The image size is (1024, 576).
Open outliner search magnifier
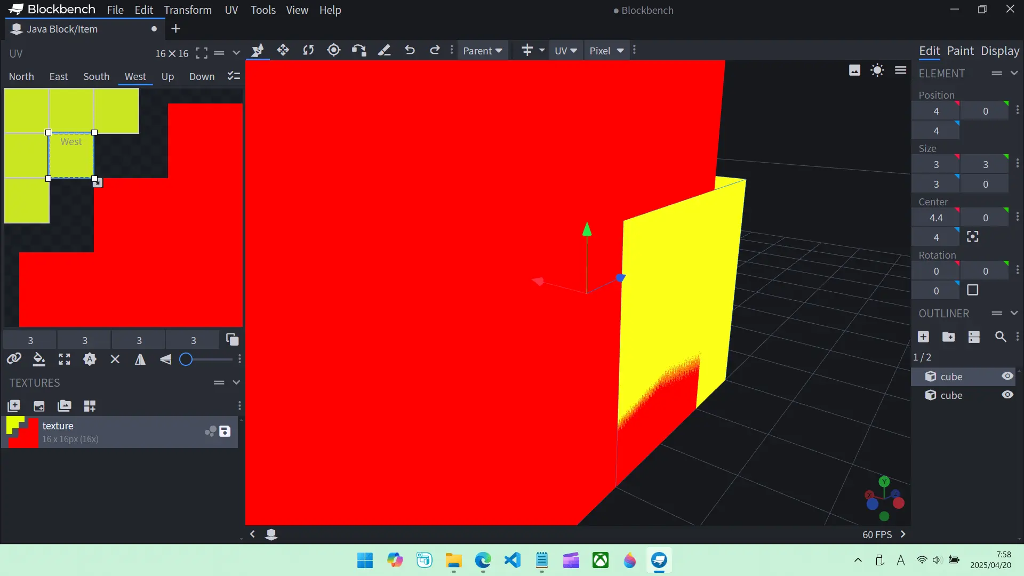(1000, 337)
